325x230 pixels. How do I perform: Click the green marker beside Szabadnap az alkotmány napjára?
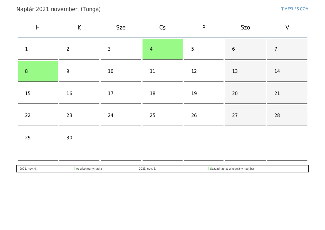point(208,169)
